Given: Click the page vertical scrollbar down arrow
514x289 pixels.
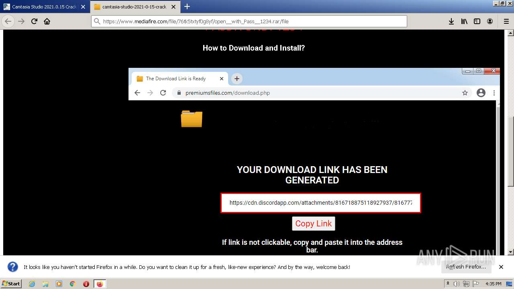Looking at the screenshot, I should (511, 252).
